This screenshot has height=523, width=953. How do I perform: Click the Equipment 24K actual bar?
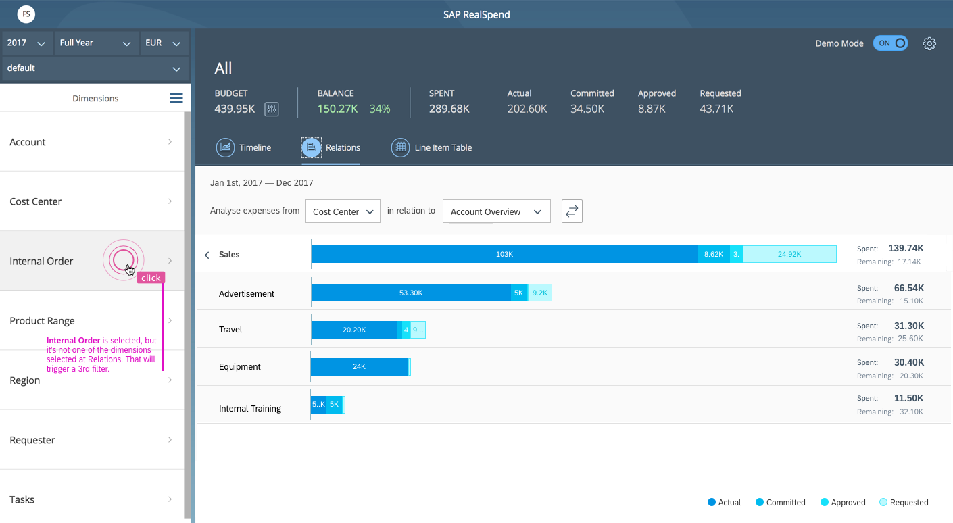360,366
